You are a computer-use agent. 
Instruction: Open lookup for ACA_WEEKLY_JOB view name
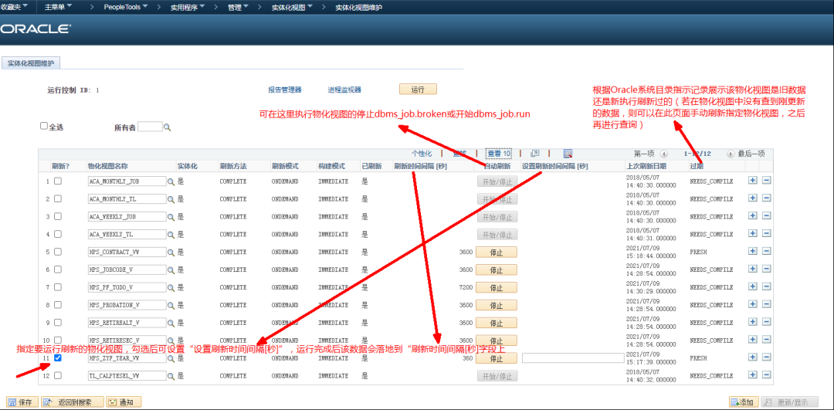(x=171, y=216)
